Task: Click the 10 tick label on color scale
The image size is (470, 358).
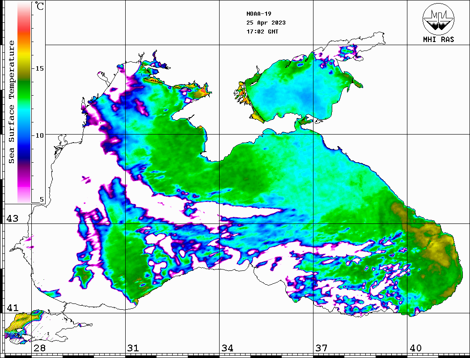Action: pos(39,135)
